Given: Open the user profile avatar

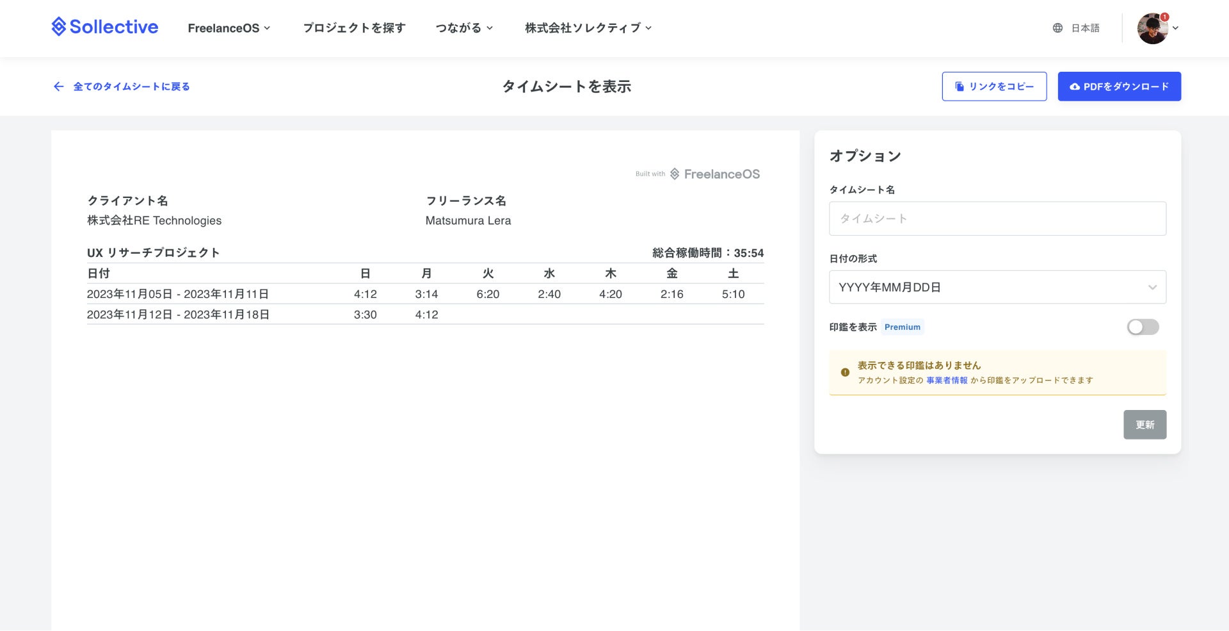Looking at the screenshot, I should [1152, 28].
